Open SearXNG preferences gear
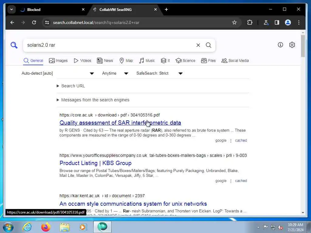 pyautogui.click(x=292, y=45)
